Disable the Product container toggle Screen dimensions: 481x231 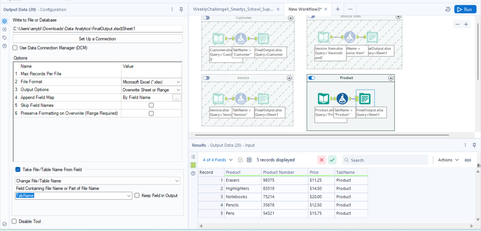coord(312,78)
